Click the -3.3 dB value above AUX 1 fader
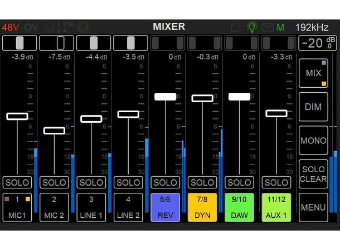The height and width of the screenshot is (250, 340). (281, 57)
